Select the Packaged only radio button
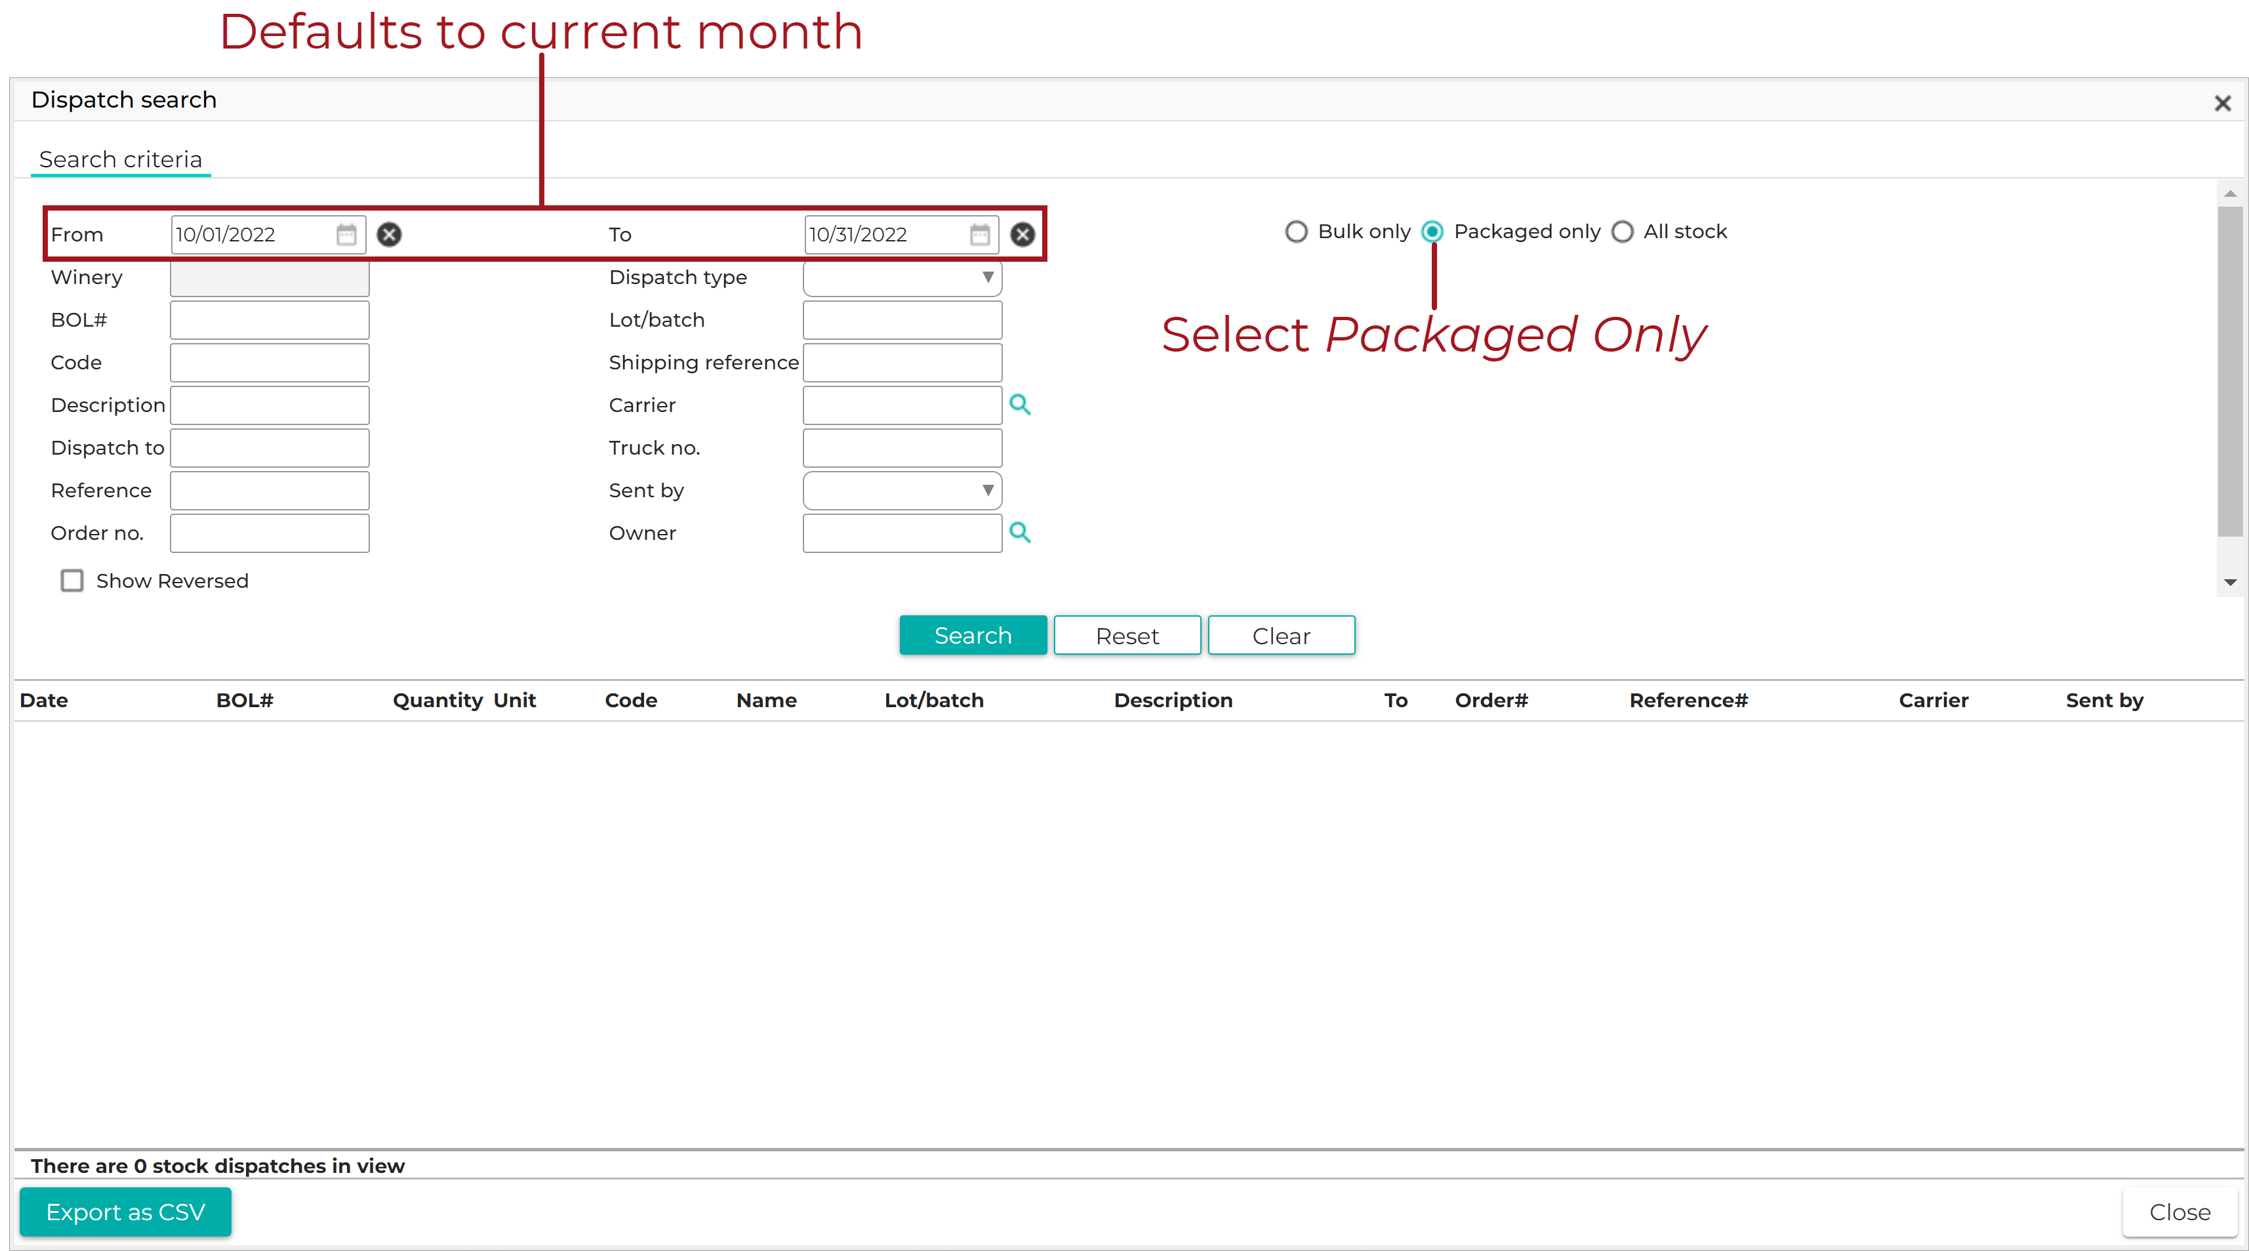The width and height of the screenshot is (2249, 1251). pos(1432,232)
